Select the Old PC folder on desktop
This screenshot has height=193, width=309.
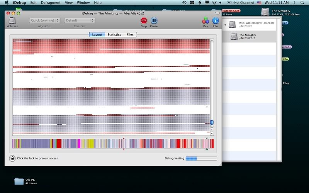coord(19,181)
